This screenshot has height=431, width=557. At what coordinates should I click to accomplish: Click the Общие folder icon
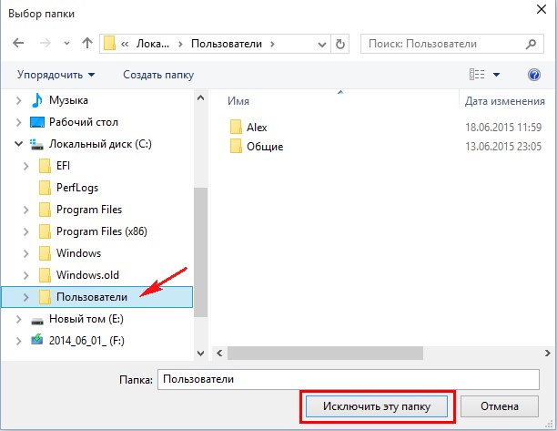tap(236, 147)
